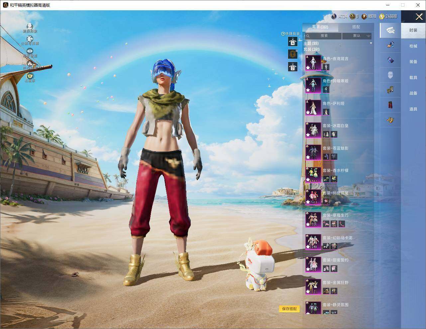
Task: Switch to the 搭配 tab
Action: (x=356, y=27)
